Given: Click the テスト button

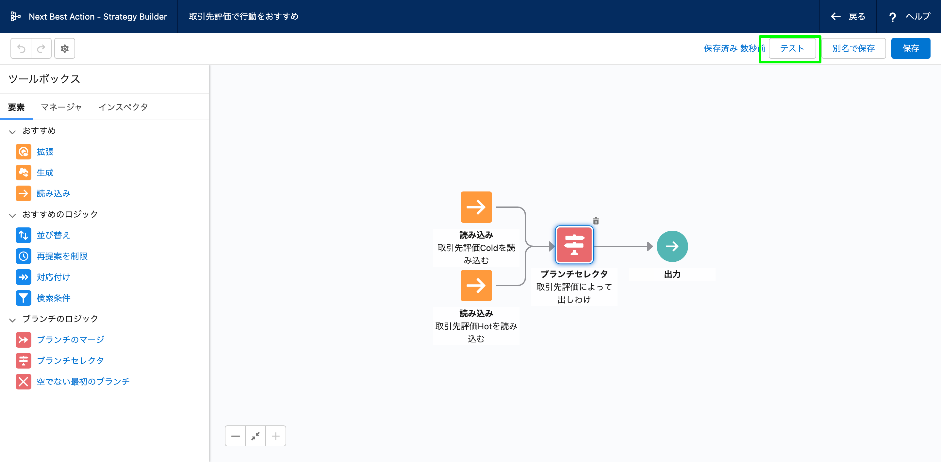Looking at the screenshot, I should (x=792, y=48).
